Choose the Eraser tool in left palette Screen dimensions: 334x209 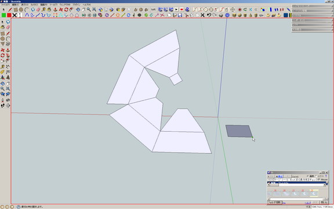[8, 27]
